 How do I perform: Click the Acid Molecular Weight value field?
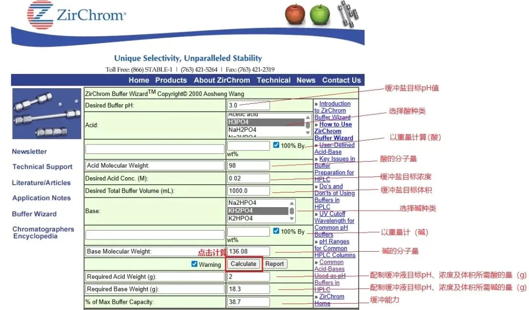tap(248, 166)
